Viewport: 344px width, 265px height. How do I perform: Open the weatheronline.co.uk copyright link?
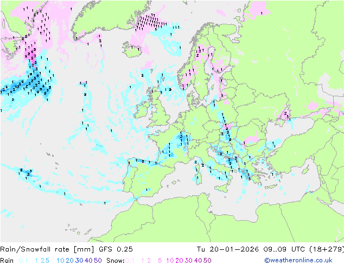pyautogui.click(x=298, y=260)
